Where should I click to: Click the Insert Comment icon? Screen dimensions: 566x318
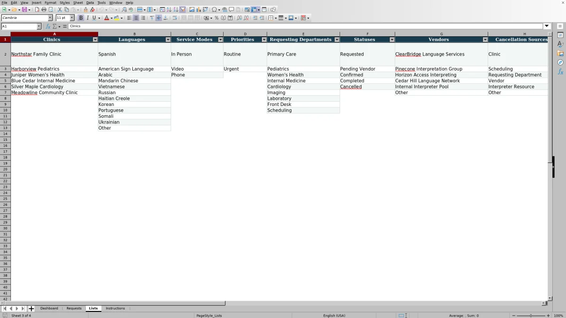[231, 9]
